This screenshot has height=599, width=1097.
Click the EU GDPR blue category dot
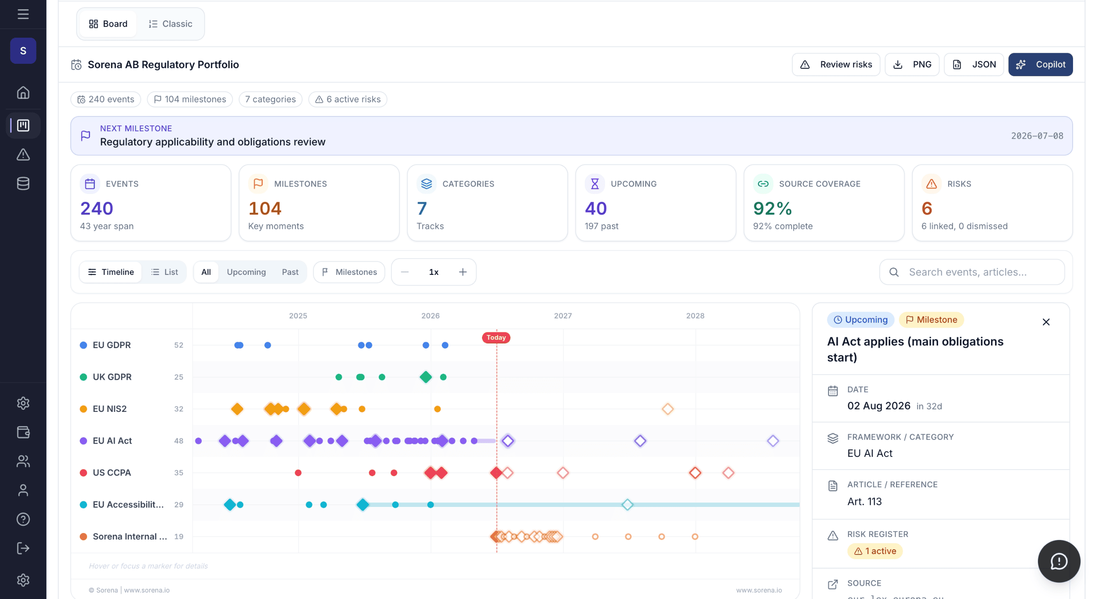click(84, 345)
